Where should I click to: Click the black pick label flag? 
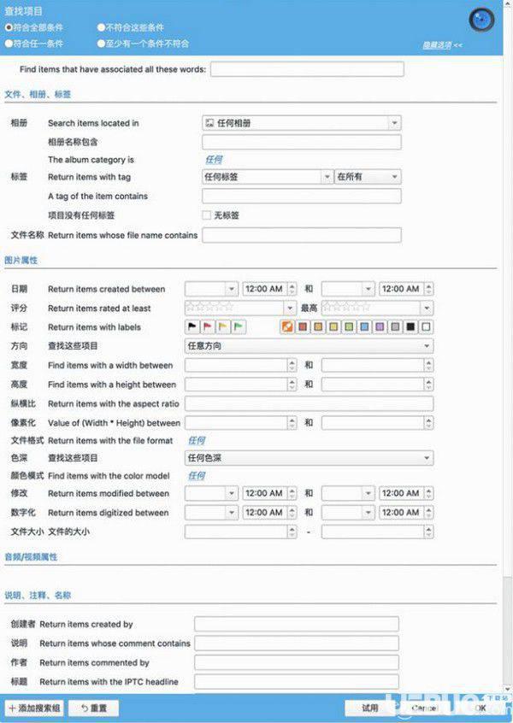point(192,327)
